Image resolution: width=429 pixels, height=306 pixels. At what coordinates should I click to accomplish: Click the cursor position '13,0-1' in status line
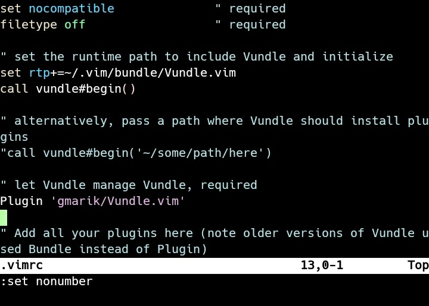(322, 266)
